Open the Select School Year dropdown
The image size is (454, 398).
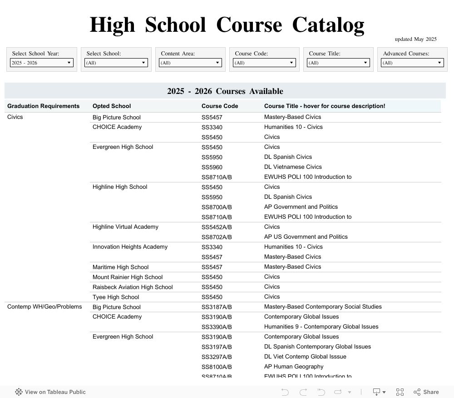[x=42, y=63]
